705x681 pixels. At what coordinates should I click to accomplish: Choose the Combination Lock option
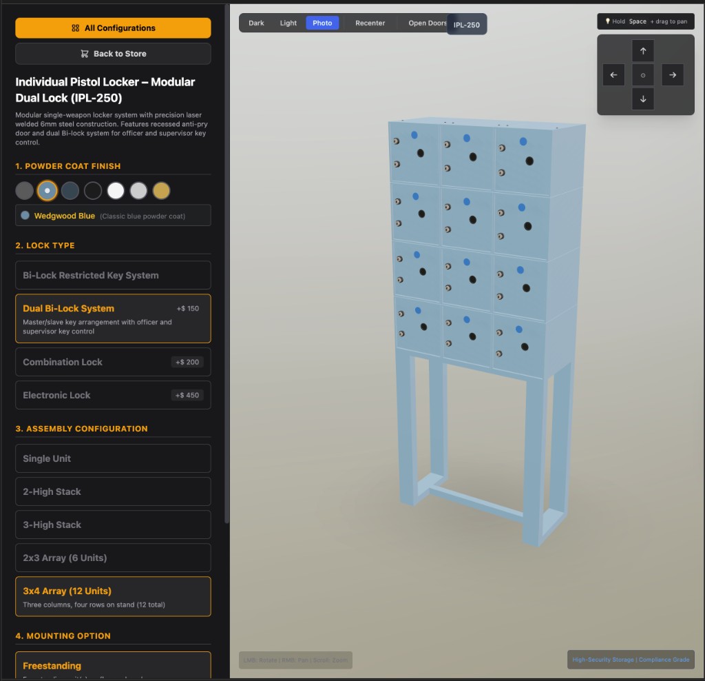(x=113, y=362)
